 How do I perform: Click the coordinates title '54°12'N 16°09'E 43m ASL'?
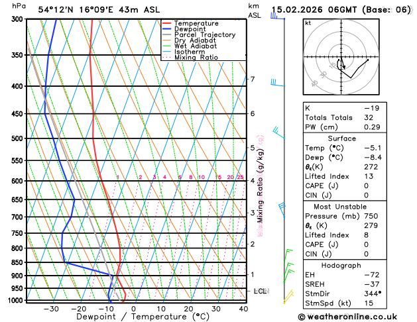(x=99, y=10)
